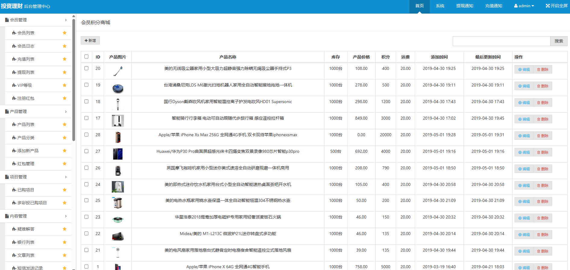Viewport: 570px width, 270px height.
Task: Check the checkbox for product ID 20
Action: click(87, 68)
